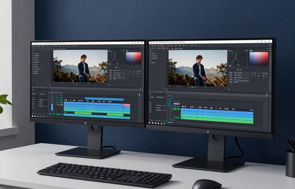Select the teal timeline clip on right monitor
The image size is (295, 189).
point(217,117)
